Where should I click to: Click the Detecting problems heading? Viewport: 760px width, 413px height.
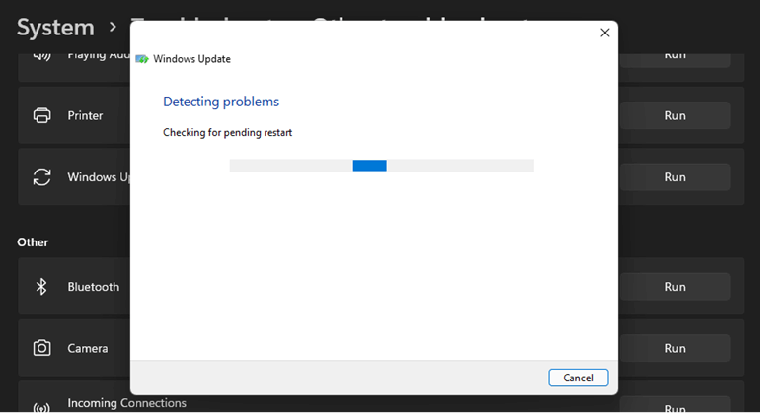[x=221, y=102]
